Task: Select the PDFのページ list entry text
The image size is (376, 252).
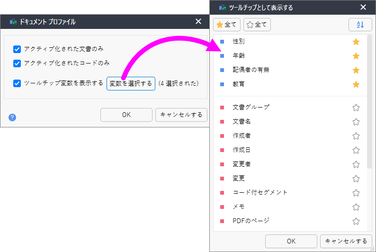Action: pyautogui.click(x=251, y=221)
